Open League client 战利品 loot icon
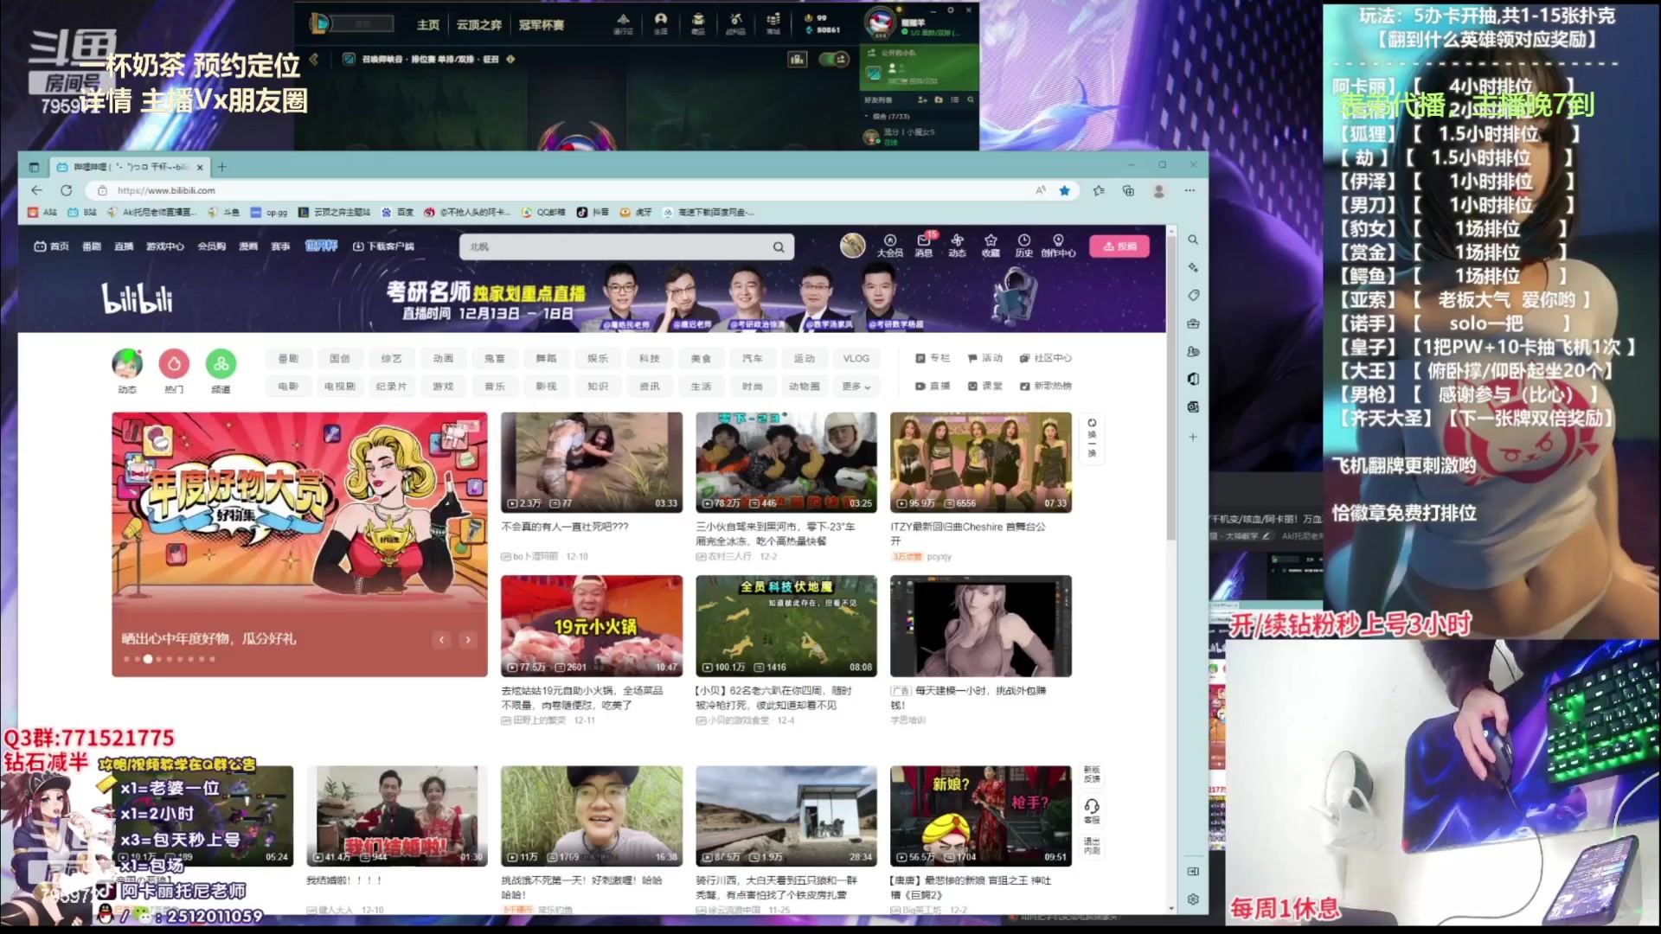The height and width of the screenshot is (934, 1661). coord(735,22)
